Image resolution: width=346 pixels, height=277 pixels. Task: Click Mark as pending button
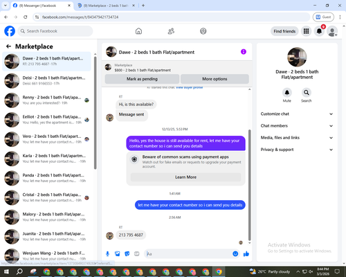pos(142,79)
